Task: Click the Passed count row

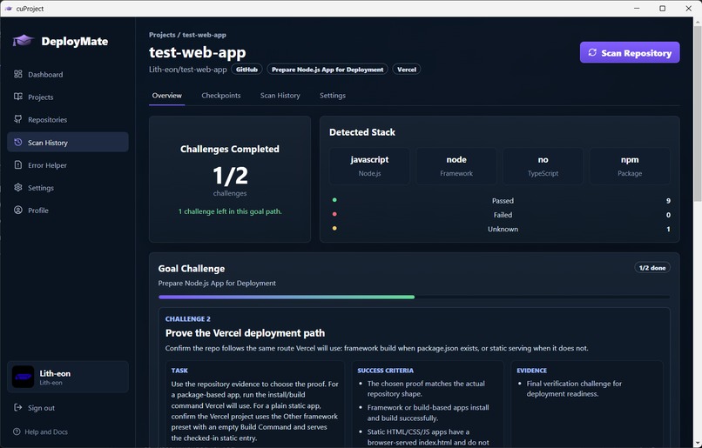Action: (x=500, y=200)
